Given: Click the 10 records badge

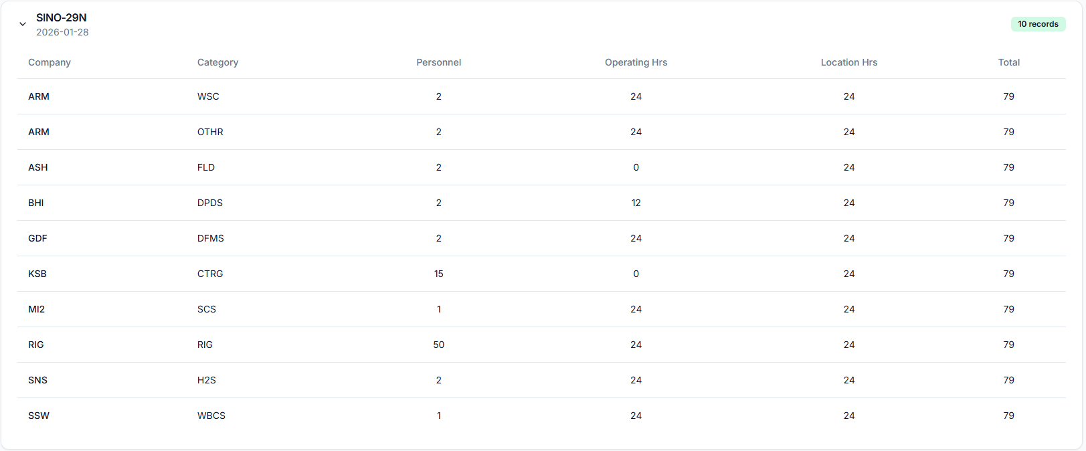Looking at the screenshot, I should tap(1038, 24).
